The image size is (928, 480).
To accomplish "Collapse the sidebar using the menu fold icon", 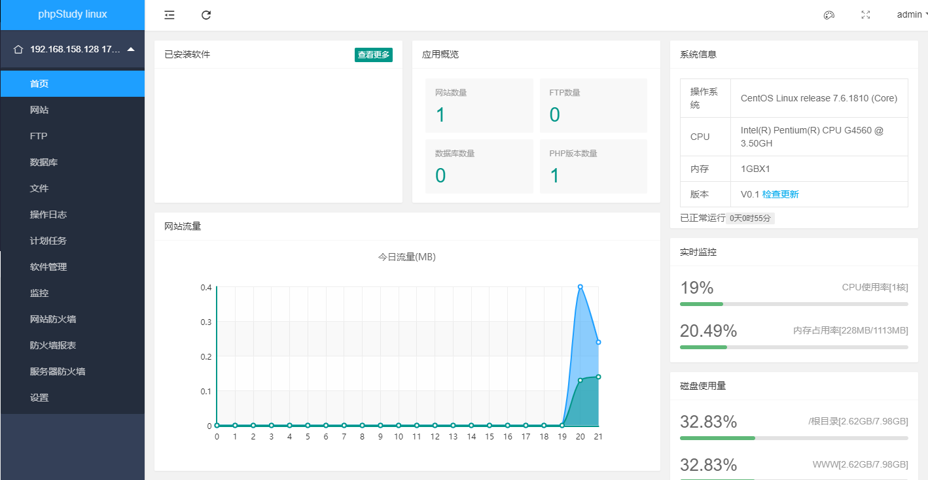I will 170,15.
